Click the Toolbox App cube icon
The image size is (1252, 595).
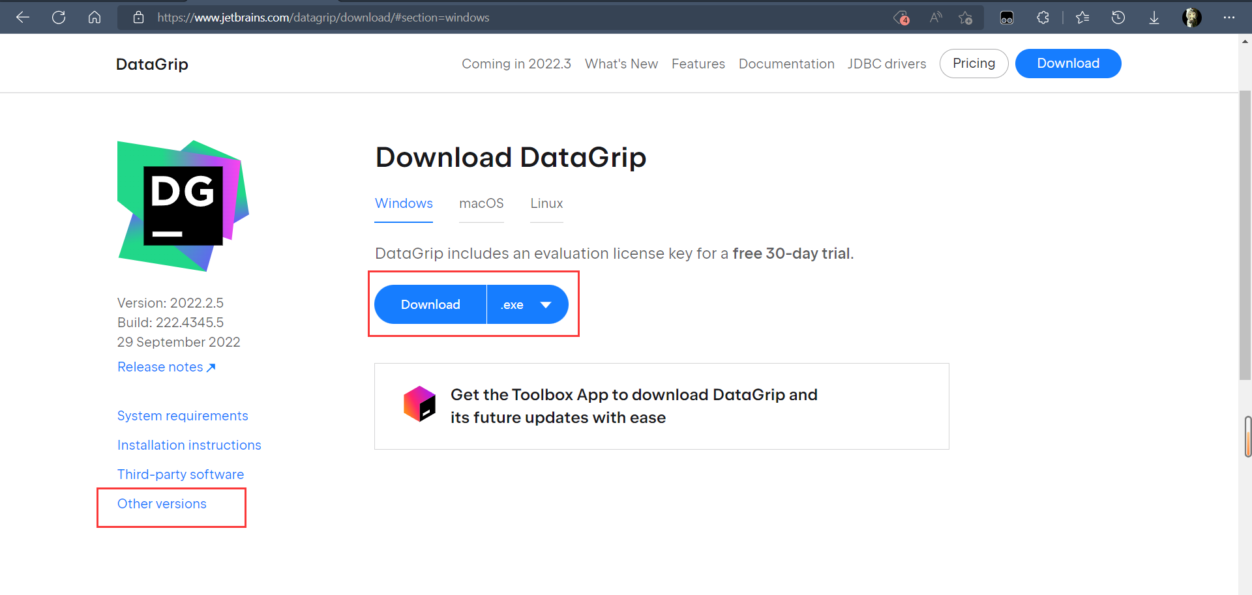419,404
